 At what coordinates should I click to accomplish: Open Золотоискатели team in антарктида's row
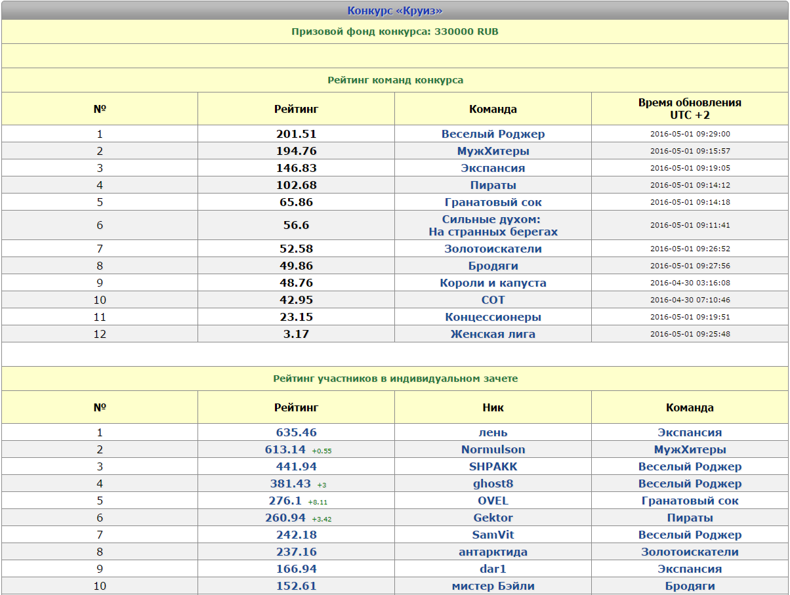[690, 552]
